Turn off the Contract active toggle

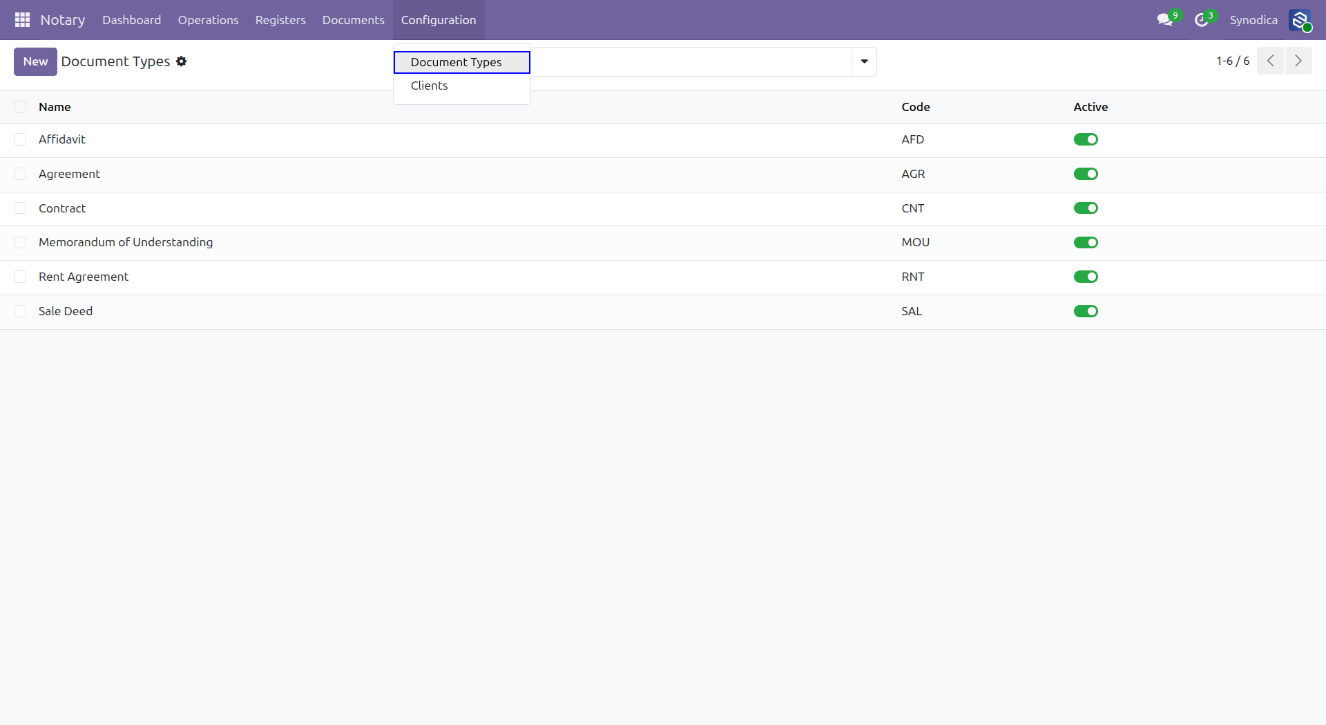click(x=1086, y=208)
